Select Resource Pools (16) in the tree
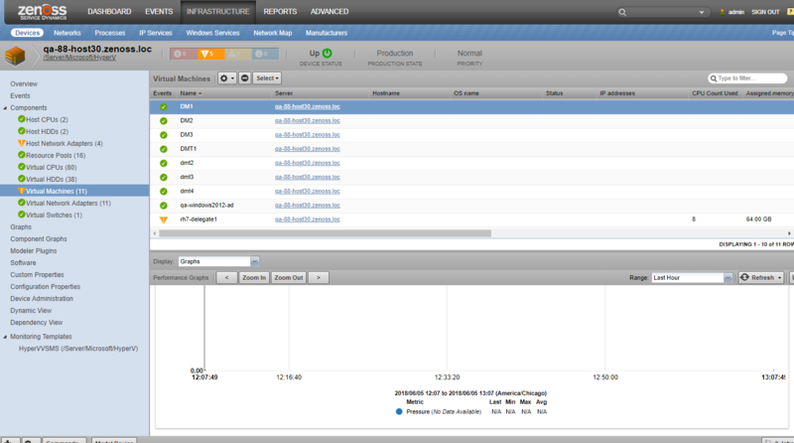 (x=56, y=156)
